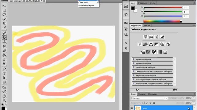Select the Quick Selection tool

(x=4, y=19)
